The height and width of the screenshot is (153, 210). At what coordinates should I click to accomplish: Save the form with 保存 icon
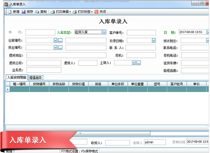(x=23, y=12)
